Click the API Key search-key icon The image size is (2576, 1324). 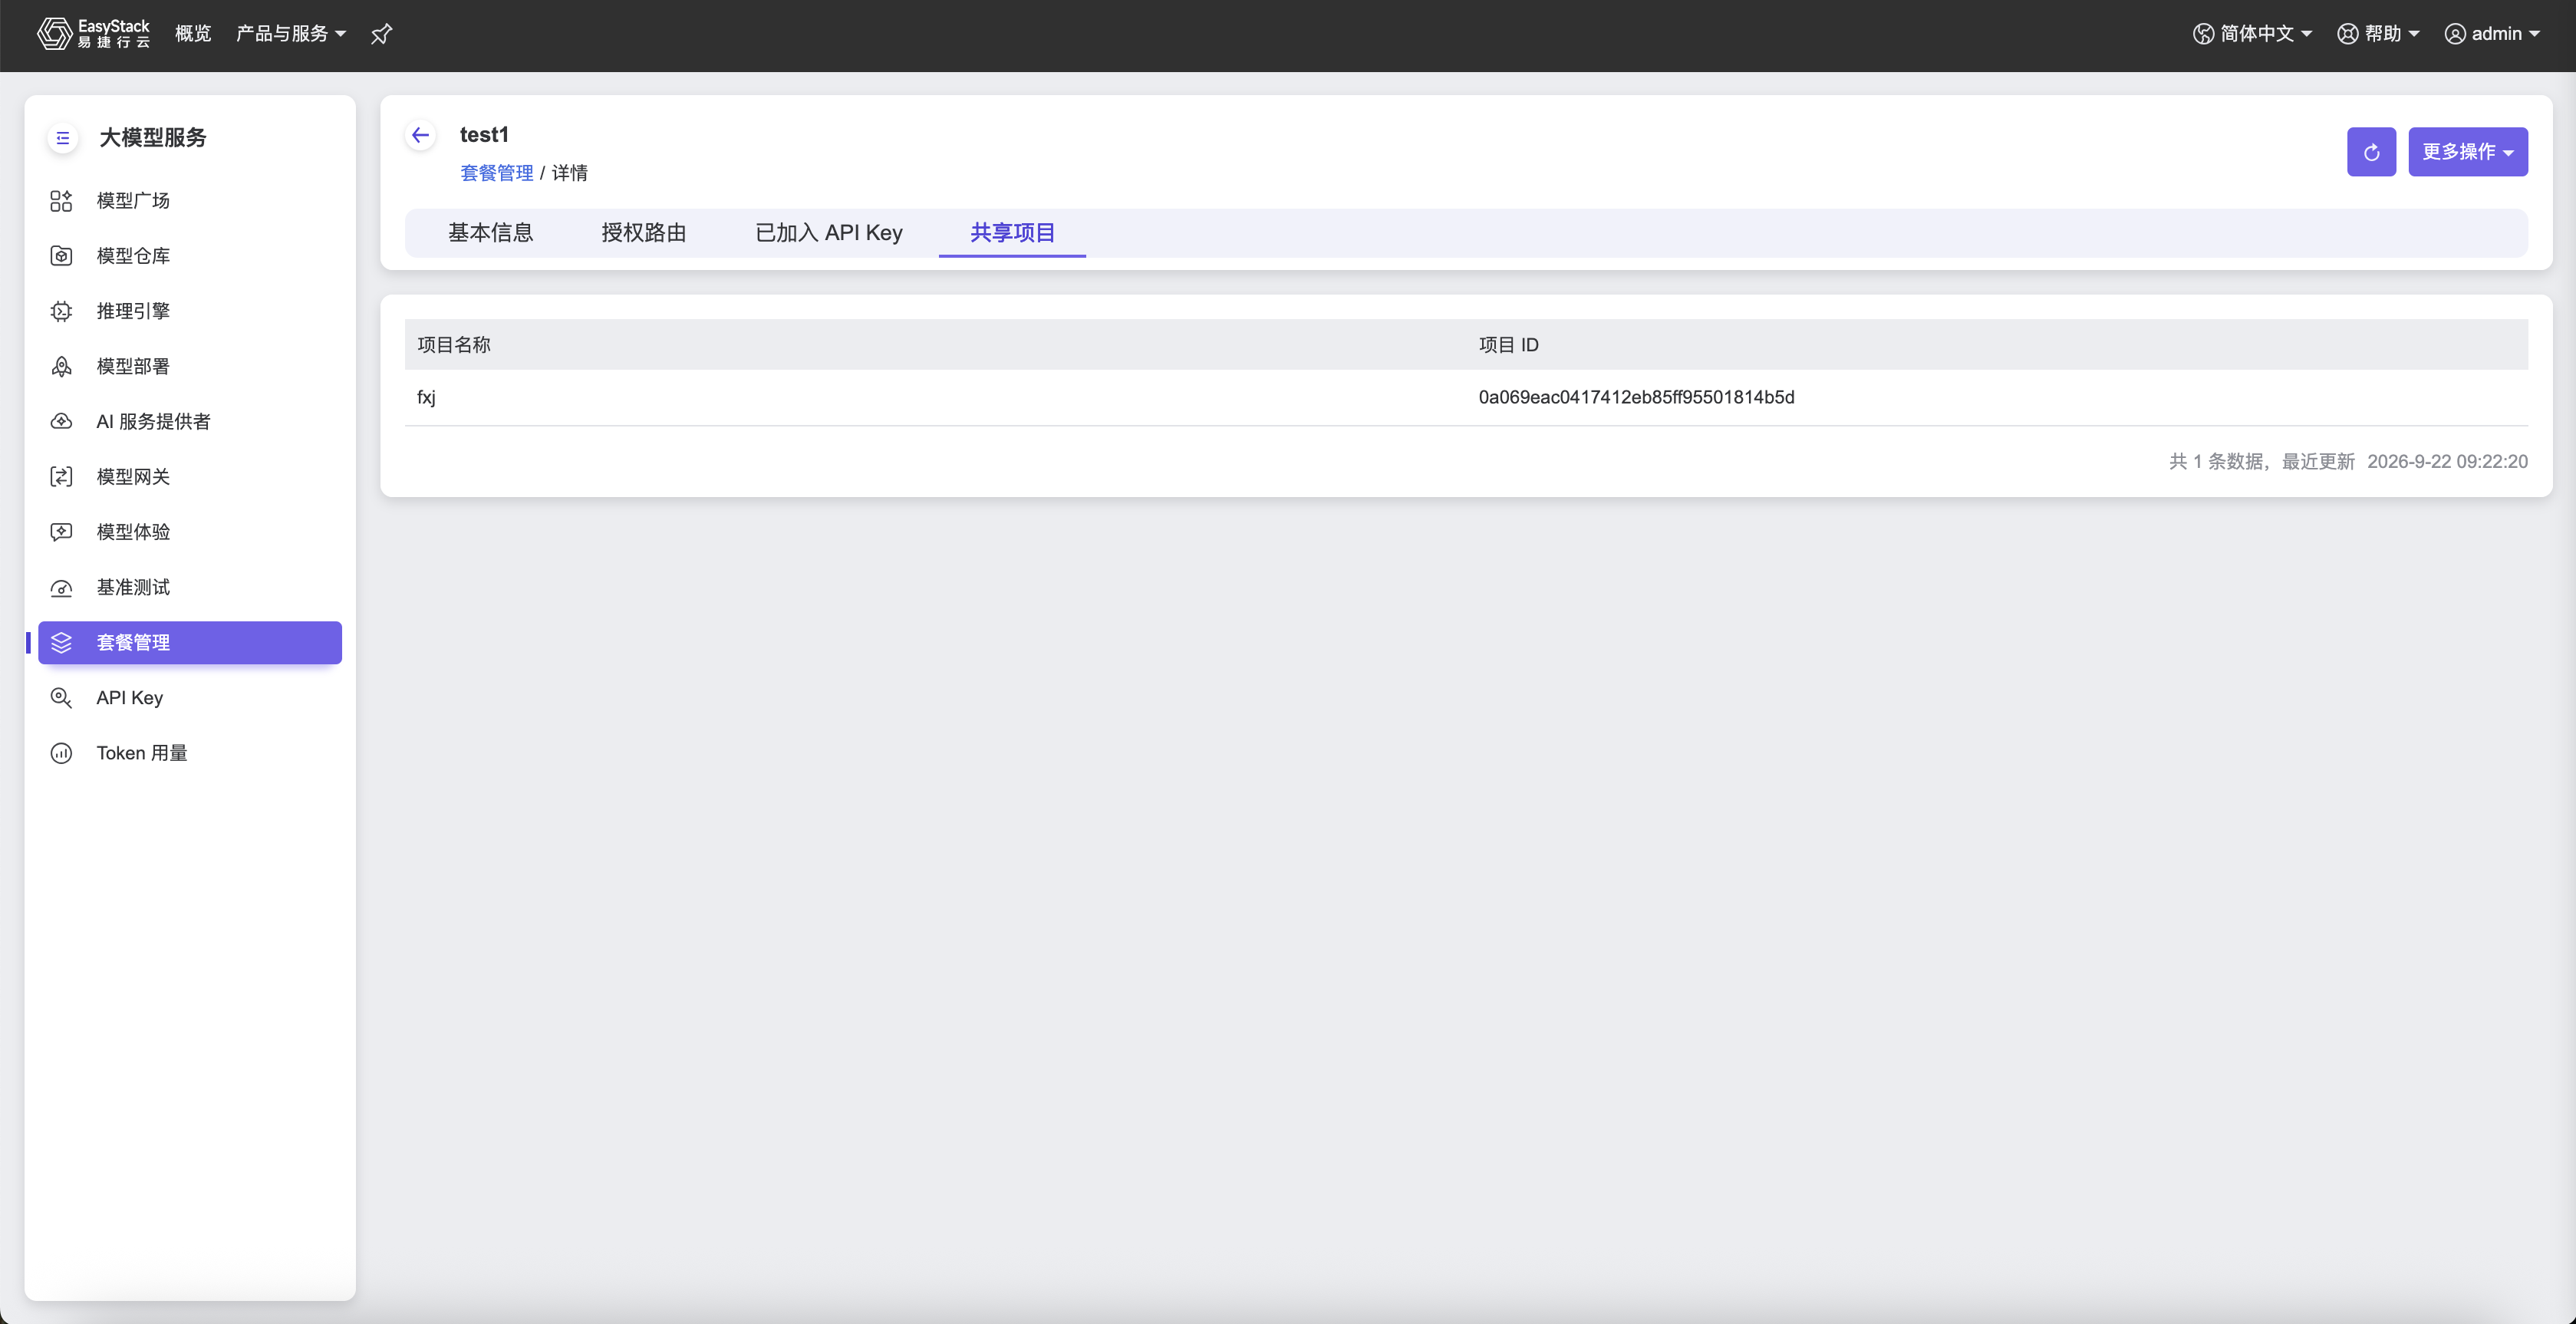(61, 698)
